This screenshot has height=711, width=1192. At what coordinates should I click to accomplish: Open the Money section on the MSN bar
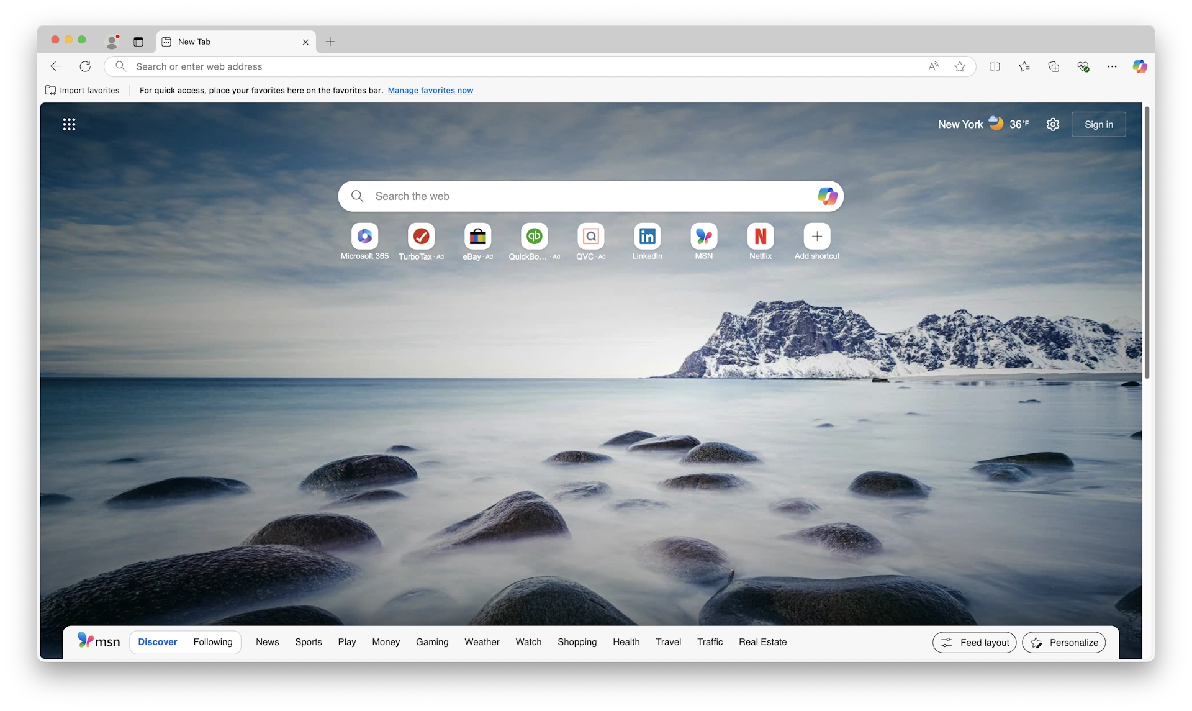tap(386, 641)
